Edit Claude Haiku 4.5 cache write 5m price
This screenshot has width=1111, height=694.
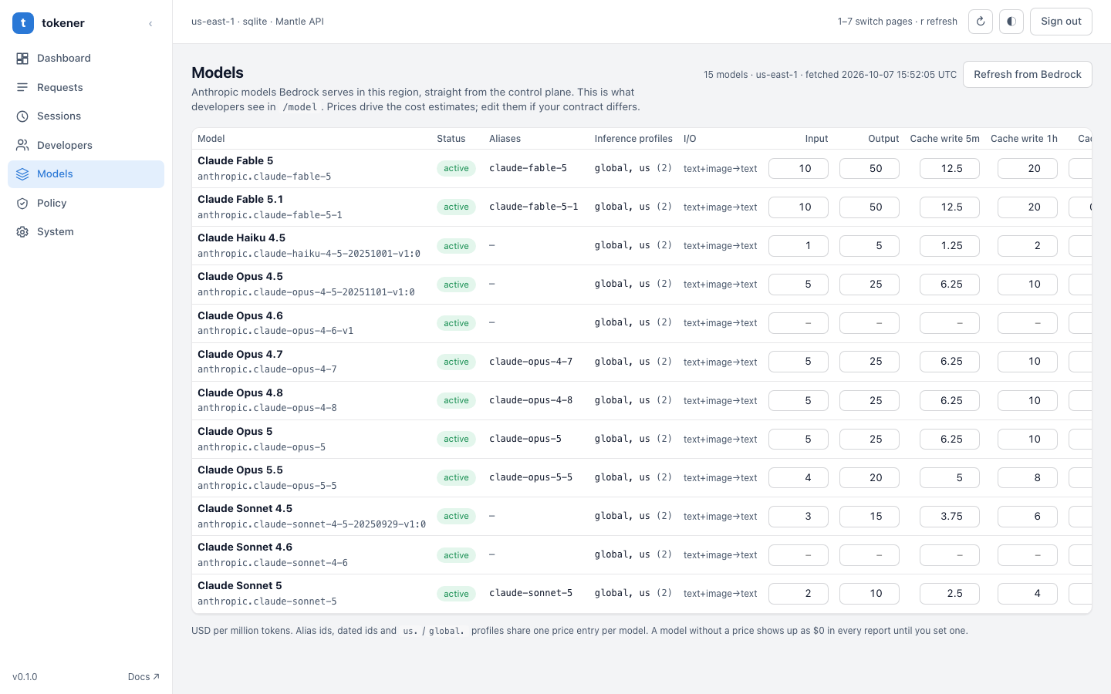[950, 246]
